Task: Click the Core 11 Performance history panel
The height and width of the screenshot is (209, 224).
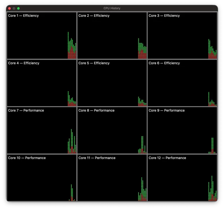Action: click(x=112, y=178)
